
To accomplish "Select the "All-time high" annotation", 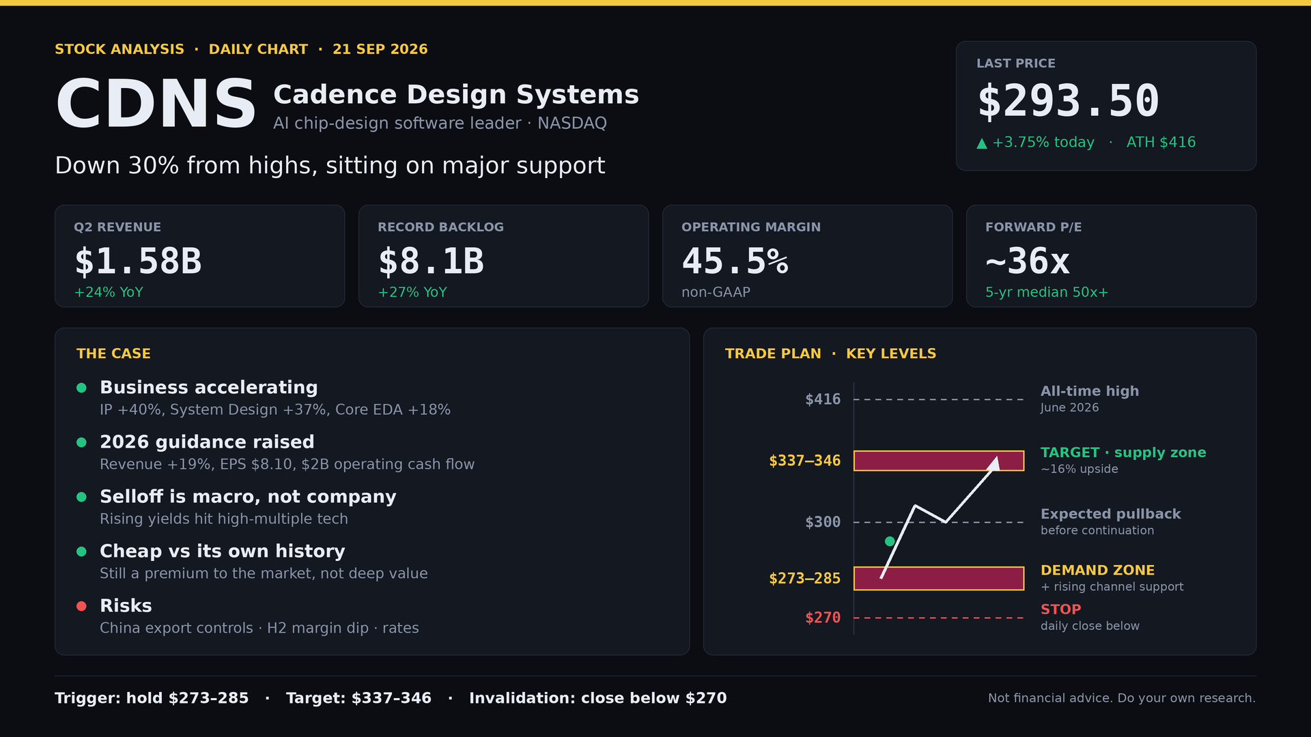I will (1090, 391).
